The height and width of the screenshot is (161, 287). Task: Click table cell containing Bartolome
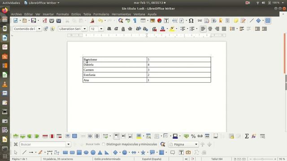[115, 59]
